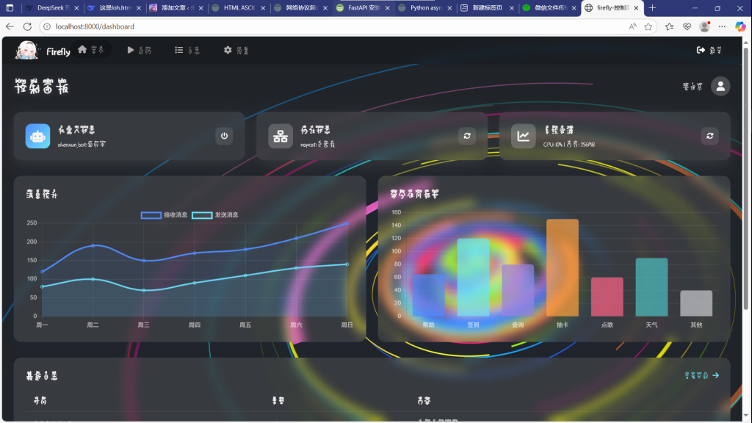Open the Copilot sidebar icon

[x=740, y=26]
